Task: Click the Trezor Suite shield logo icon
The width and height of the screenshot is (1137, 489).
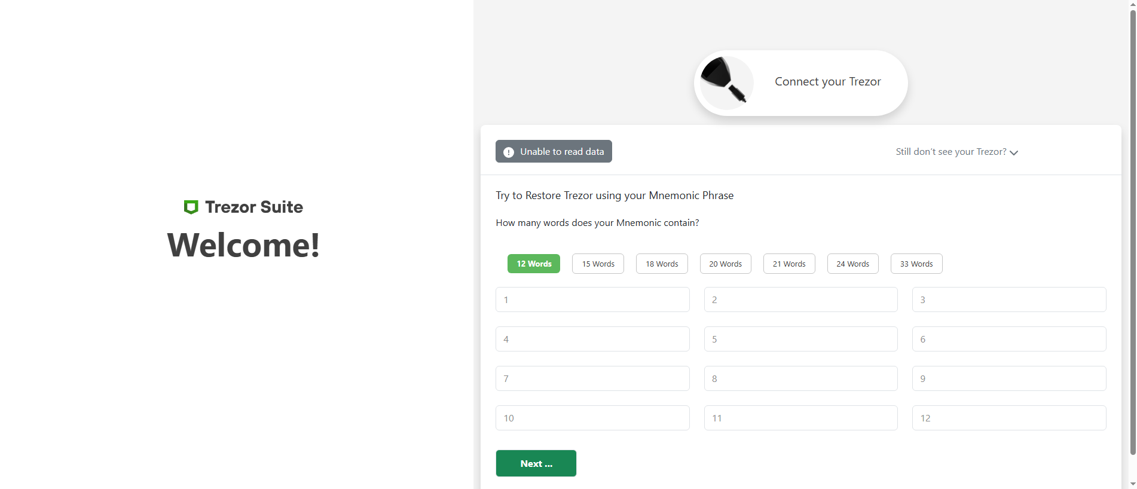Action: click(x=191, y=207)
